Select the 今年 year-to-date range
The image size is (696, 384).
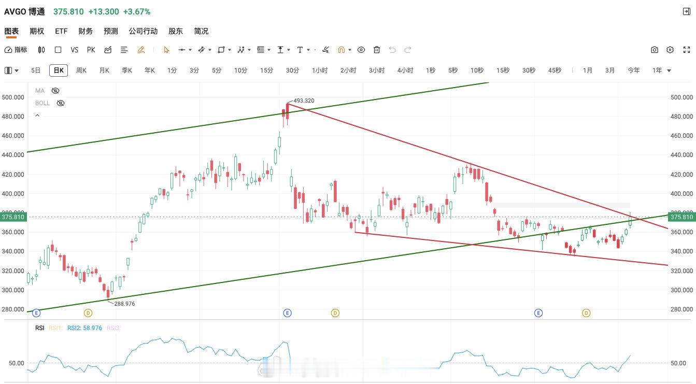(x=634, y=70)
